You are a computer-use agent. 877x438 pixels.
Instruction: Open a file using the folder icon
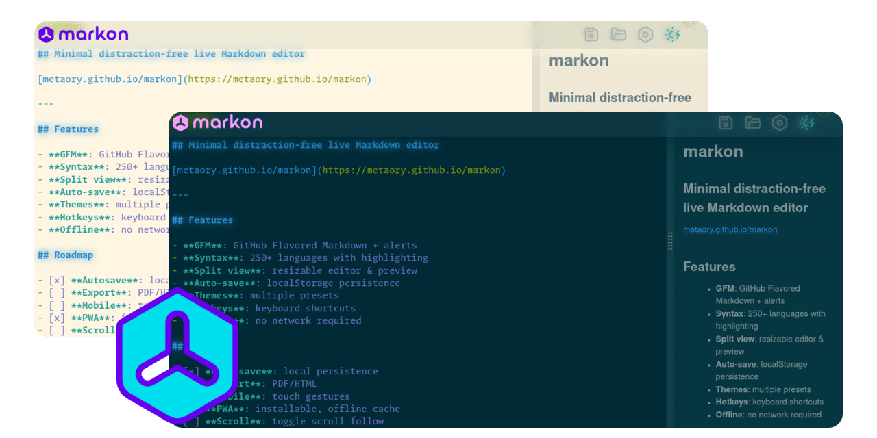[753, 123]
